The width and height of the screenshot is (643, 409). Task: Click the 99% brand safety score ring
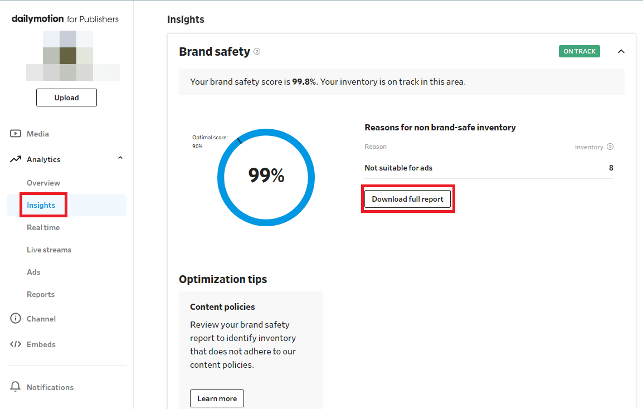tap(266, 177)
